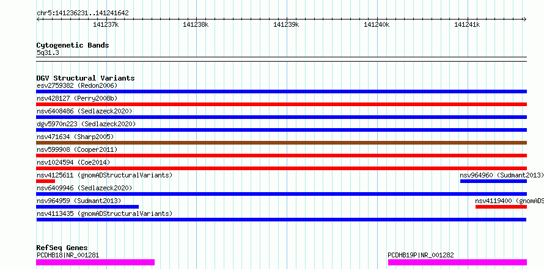Open the PCDHB19P|NR_001282 gene label
Screen dimensions: 544x269
pos(421,255)
